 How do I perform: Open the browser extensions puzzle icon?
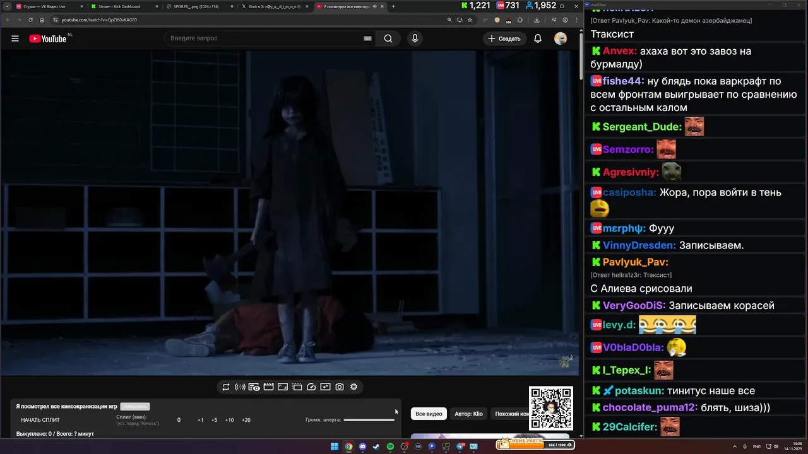[x=520, y=20]
